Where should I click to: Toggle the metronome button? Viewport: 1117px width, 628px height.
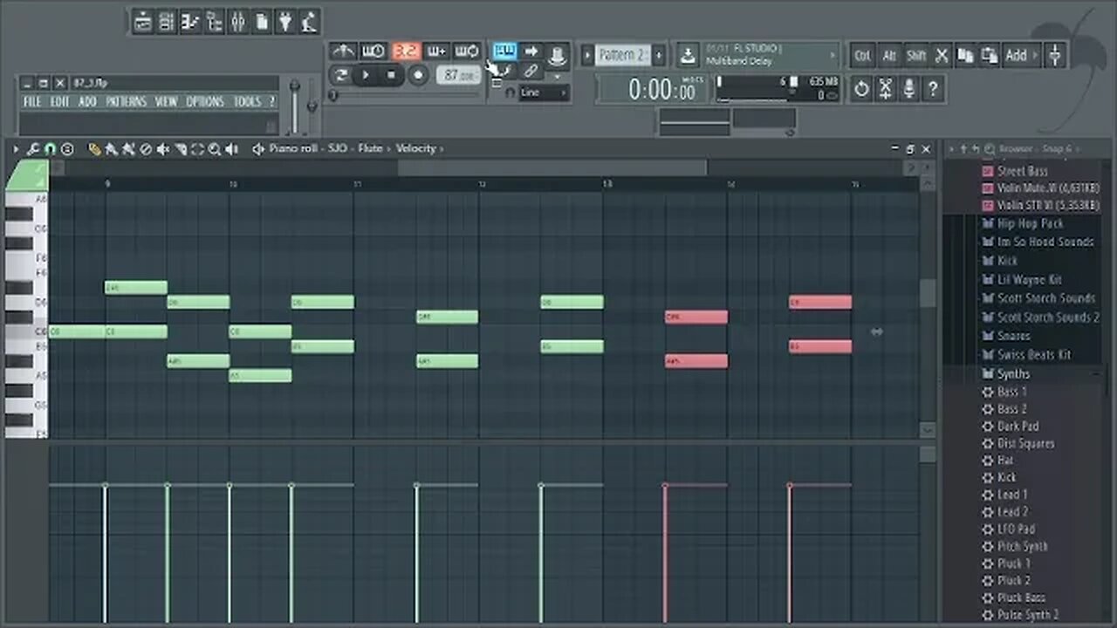[x=343, y=51]
